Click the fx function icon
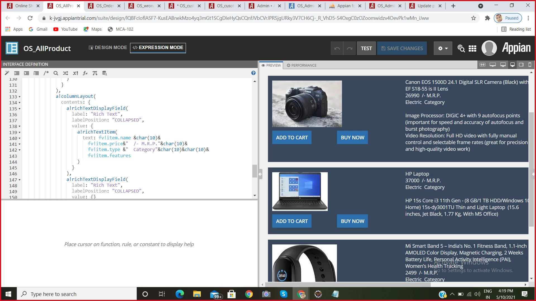The width and height of the screenshot is (536, 301). pos(85,73)
